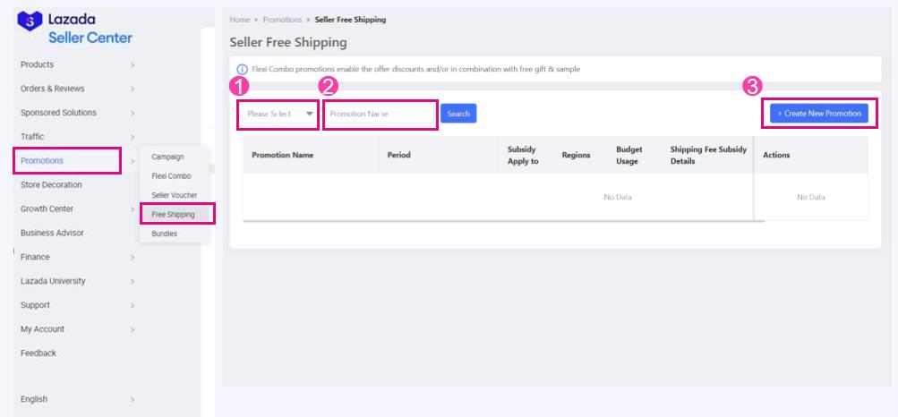The image size is (898, 417).
Task: Go to Home via breadcrumb
Action: coord(239,20)
